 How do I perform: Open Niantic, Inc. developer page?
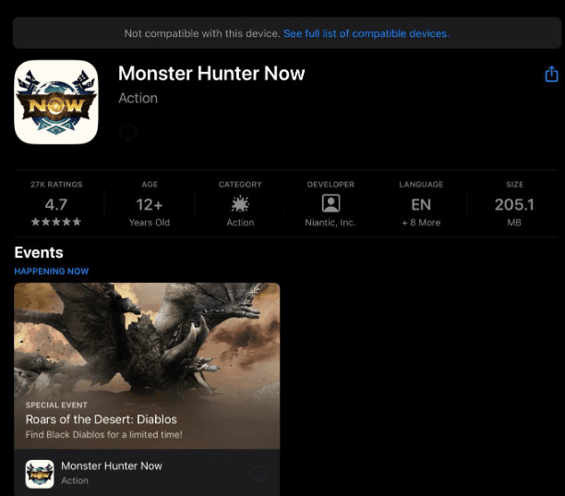tap(331, 223)
